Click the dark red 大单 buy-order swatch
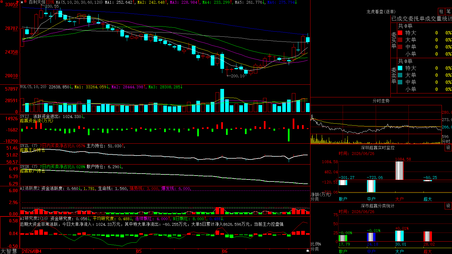This screenshot has width=452, height=254. [x=400, y=40]
